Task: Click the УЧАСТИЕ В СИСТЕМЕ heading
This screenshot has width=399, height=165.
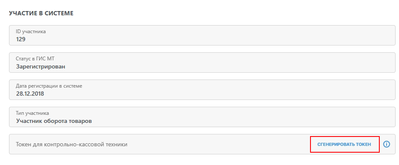Action: (41, 14)
